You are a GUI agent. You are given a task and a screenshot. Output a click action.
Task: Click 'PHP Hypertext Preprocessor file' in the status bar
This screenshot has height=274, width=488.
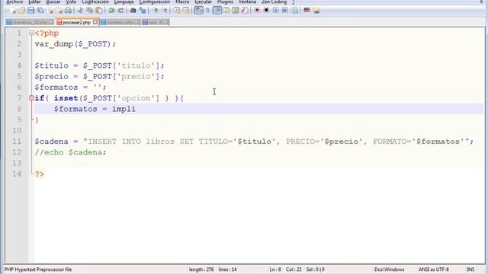pos(38,269)
